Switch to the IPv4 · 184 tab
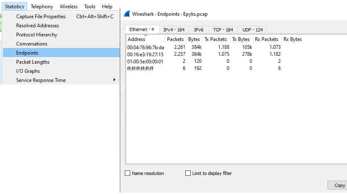Viewport: 347px width, 194px height. [174, 30]
